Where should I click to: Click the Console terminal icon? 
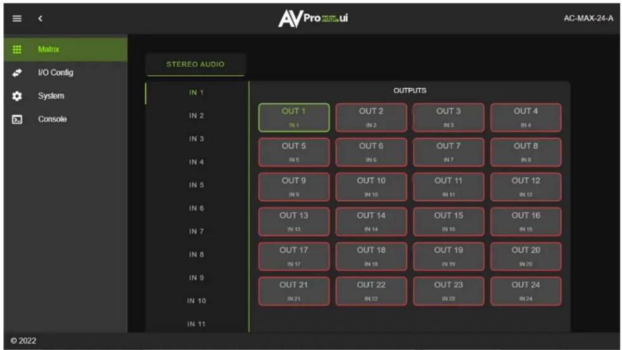(17, 119)
